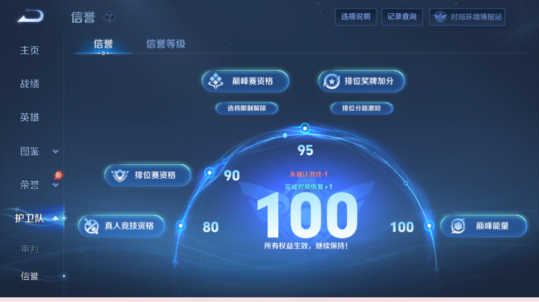The width and height of the screenshot is (539, 302).
Task: Open the 排位奖牌加分 benefit button
Action: point(361,81)
